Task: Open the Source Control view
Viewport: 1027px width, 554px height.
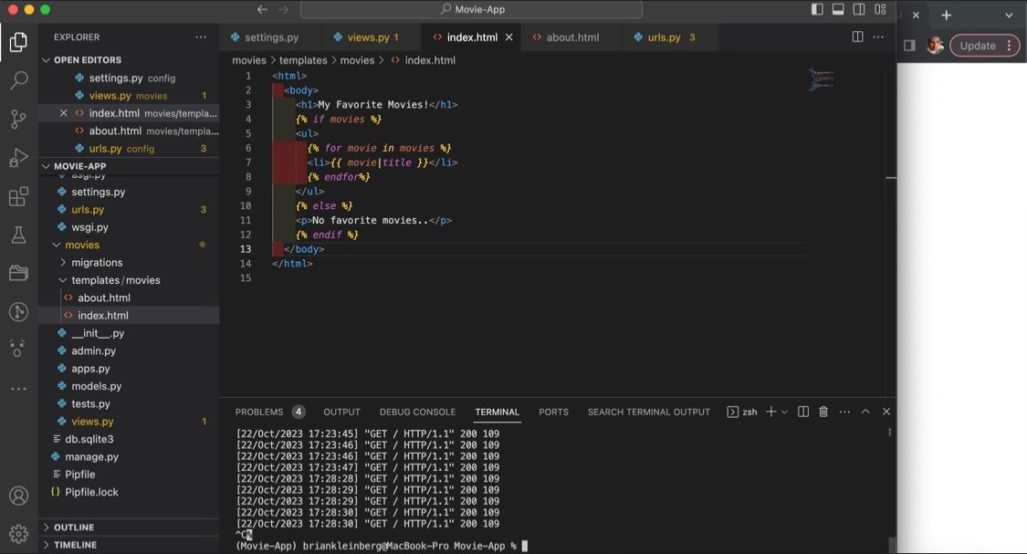Action: (x=18, y=120)
